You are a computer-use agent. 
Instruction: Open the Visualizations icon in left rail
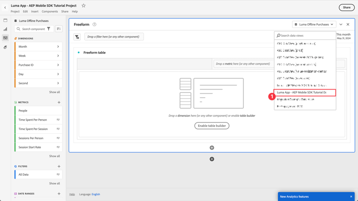(5, 29)
